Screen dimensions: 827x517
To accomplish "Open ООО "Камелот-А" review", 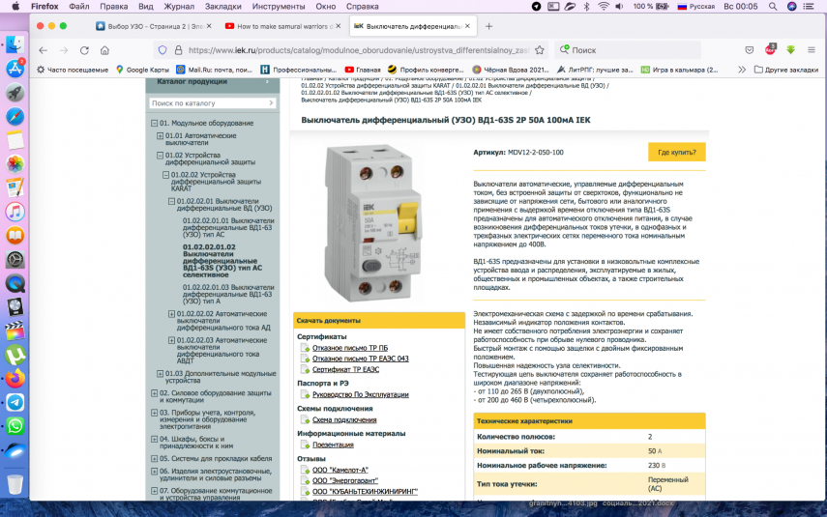I will 340,470.
